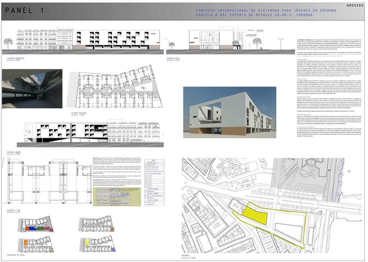Screen dimensions: 368x262
Task: Click the yellow zone in the lower-right uses diagram
Action: [x=87, y=242]
